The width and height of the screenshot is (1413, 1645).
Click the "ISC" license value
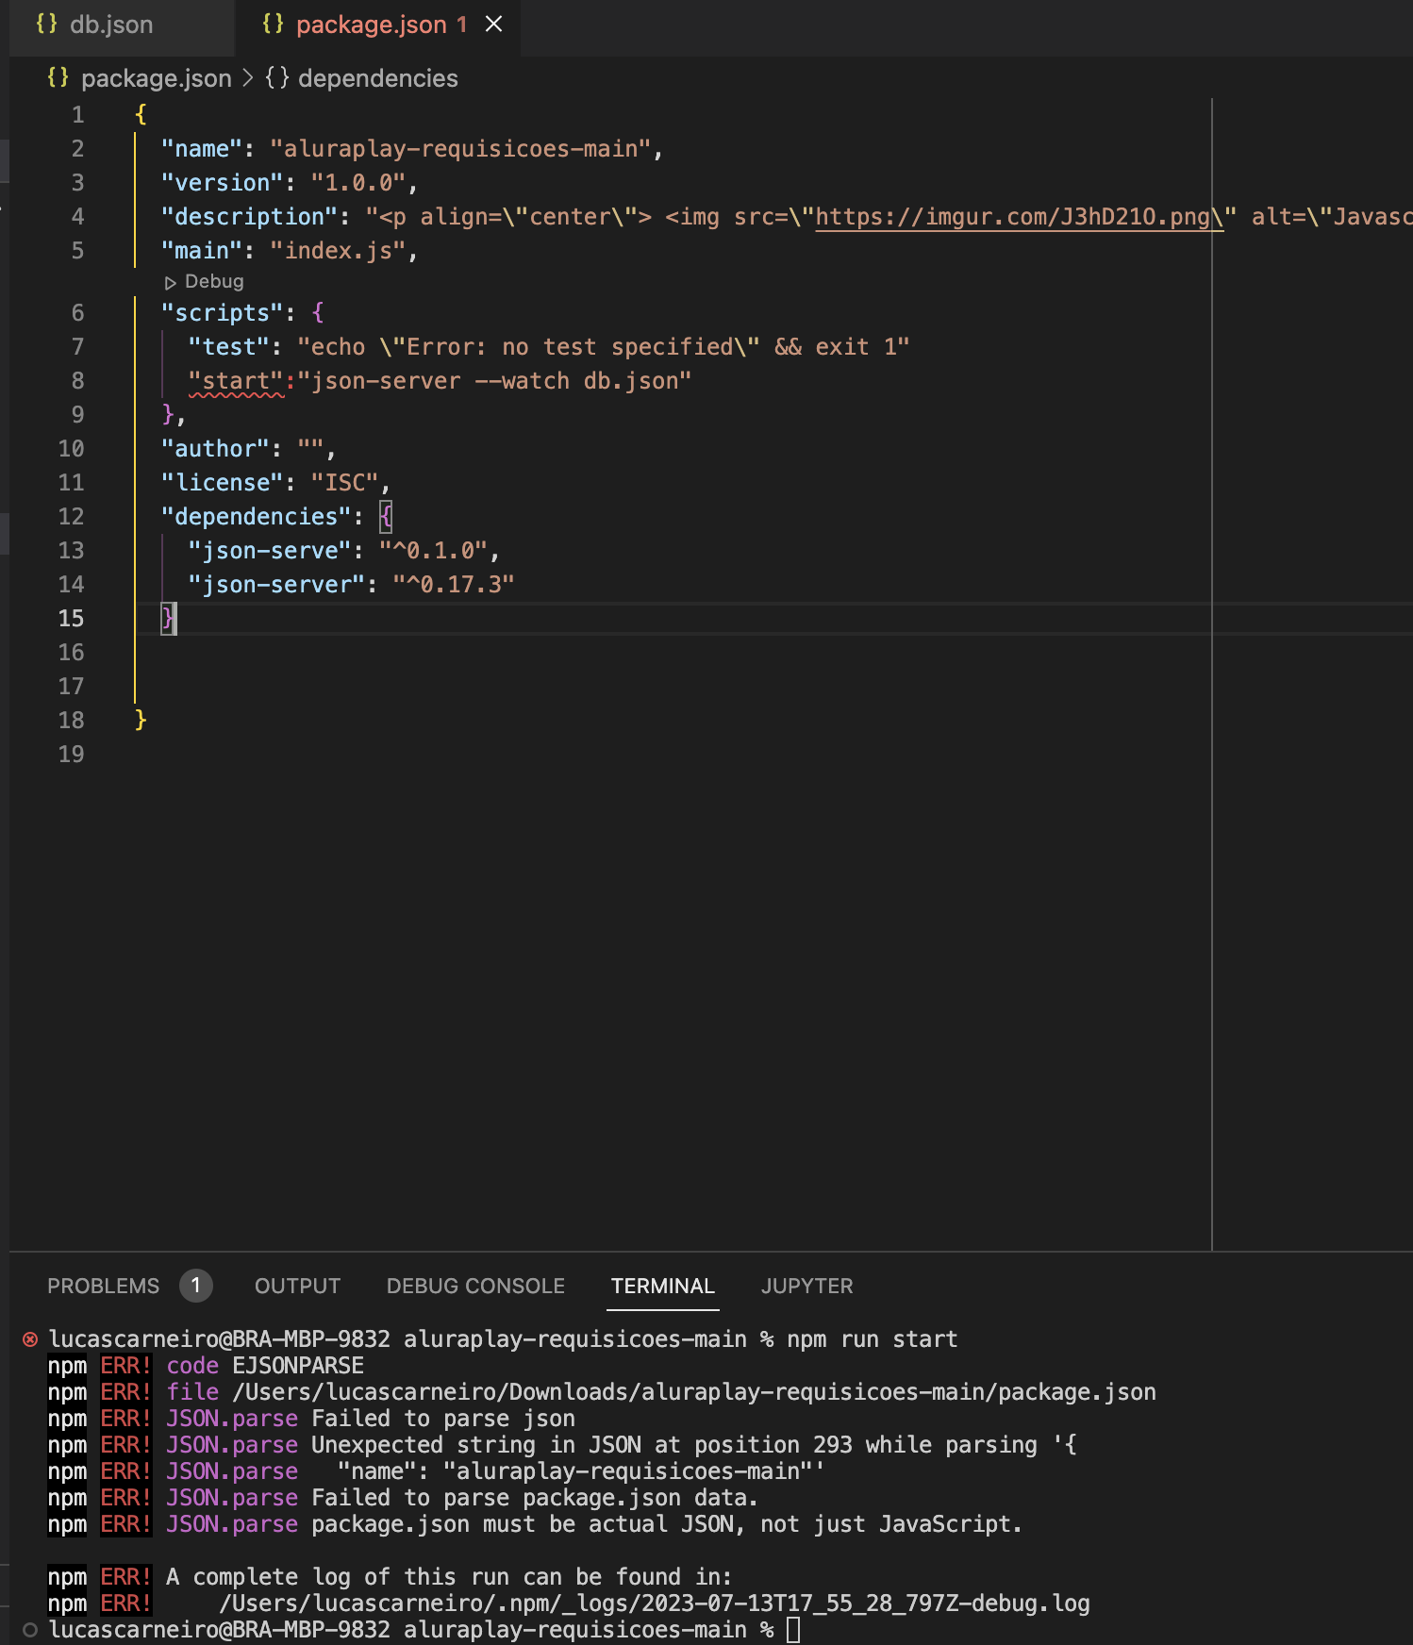tap(345, 483)
